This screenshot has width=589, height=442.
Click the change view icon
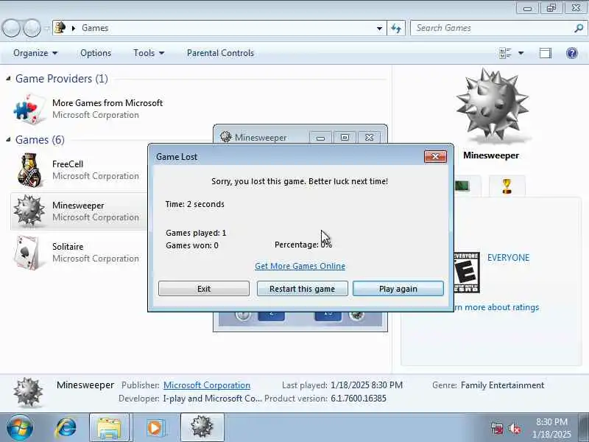[x=505, y=53]
